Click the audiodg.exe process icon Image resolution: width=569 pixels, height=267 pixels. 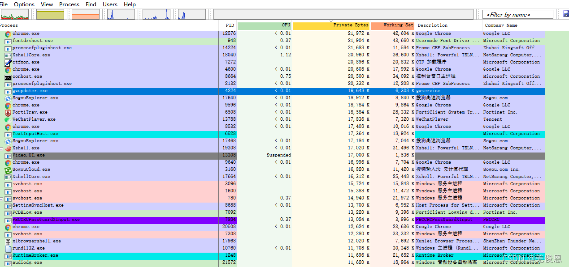(8, 263)
